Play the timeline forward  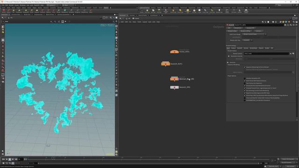[x=13, y=159]
